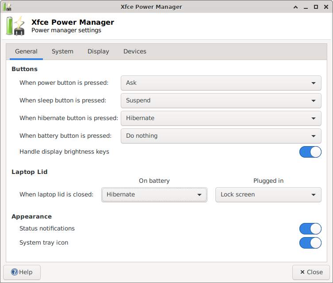Click the 'Handle display brightness keys' label
Viewport: 333px width, 283px height.
click(65, 152)
